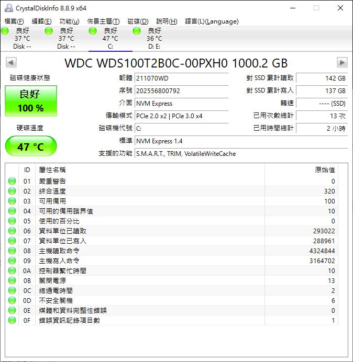Click the disk model title WDC WDS100T2B0C-00PXH0
Viewport: 353px width, 362px height.
[x=176, y=63]
